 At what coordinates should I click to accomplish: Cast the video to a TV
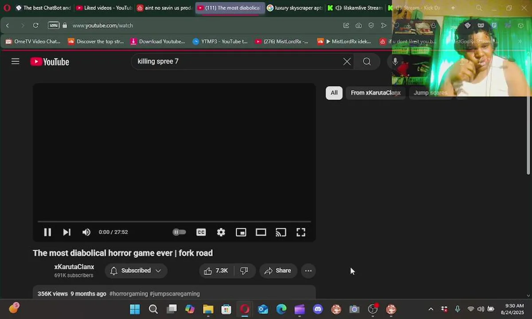click(281, 232)
